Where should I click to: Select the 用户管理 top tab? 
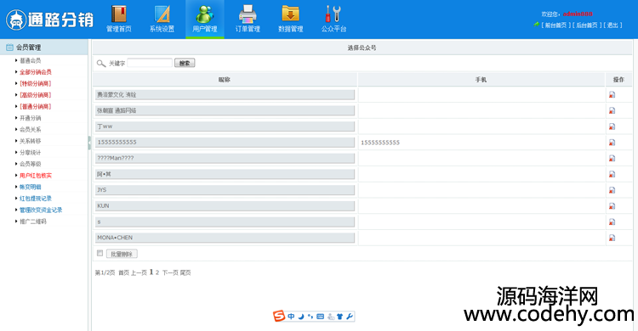205,19
